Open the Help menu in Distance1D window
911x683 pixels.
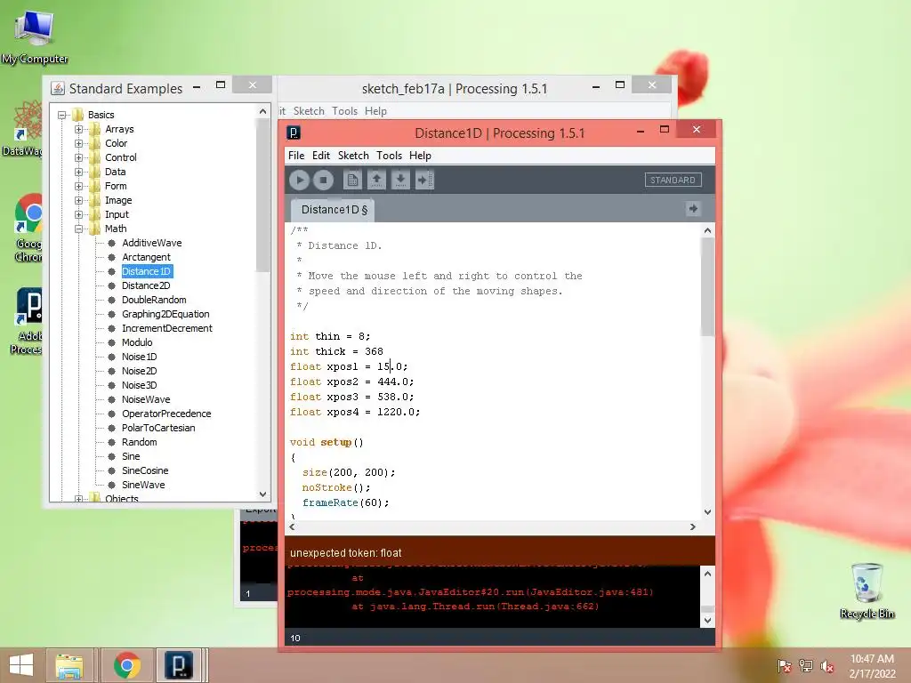(x=420, y=156)
